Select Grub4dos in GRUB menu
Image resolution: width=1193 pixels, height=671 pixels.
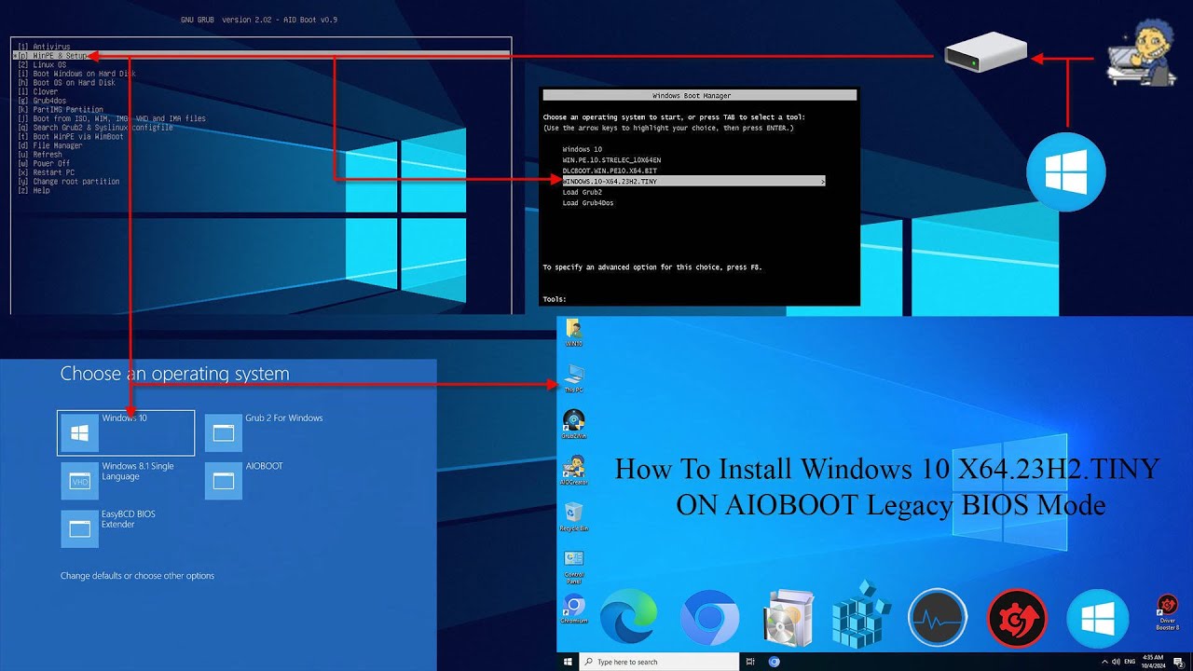click(x=42, y=101)
